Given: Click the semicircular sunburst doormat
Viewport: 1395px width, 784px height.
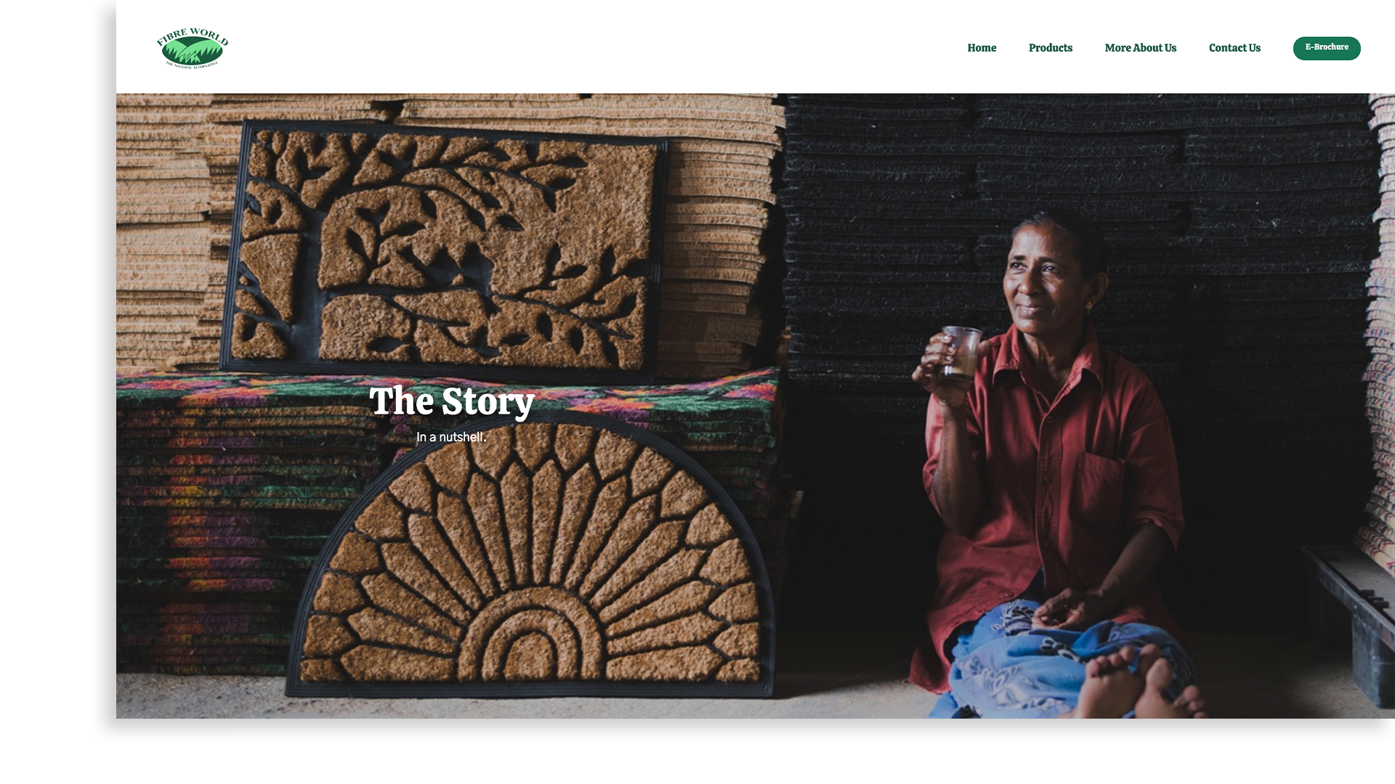Looking at the screenshot, I should click(x=534, y=558).
